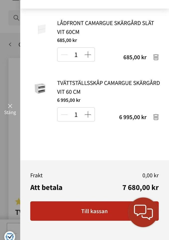This screenshot has height=240, width=169.
Task: Click the X icon above Stäng
Action: coord(10,105)
